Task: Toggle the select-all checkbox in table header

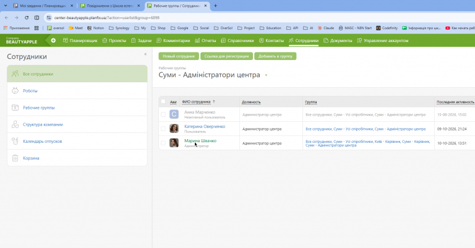Action: pyautogui.click(x=163, y=101)
